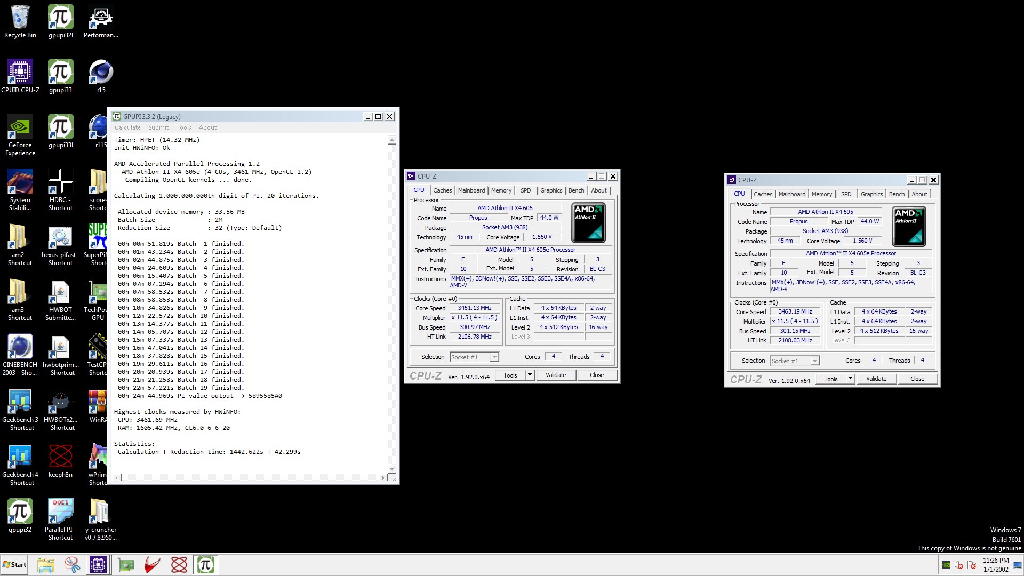Open hexus_pifast shortcut icon

point(60,245)
